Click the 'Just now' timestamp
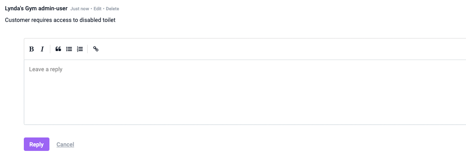 (80, 9)
